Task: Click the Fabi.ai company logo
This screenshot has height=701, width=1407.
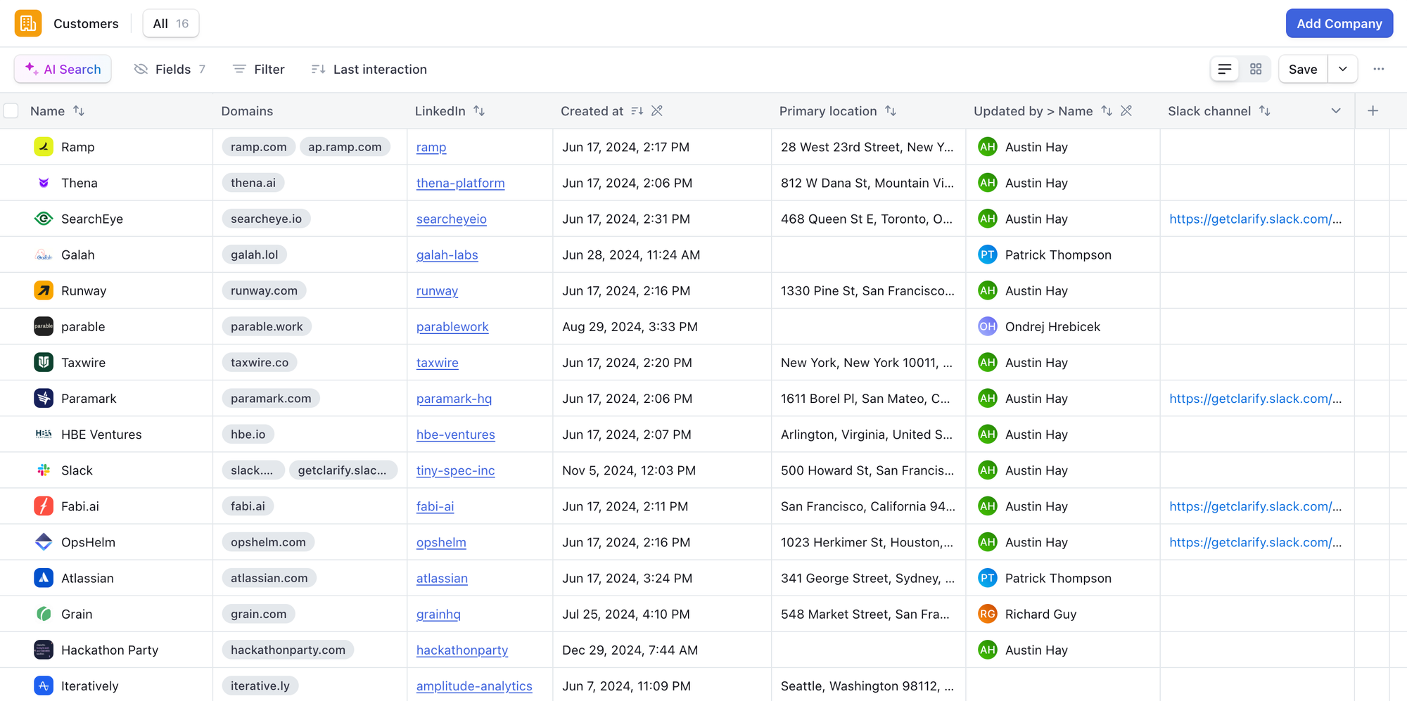Action: (x=44, y=506)
